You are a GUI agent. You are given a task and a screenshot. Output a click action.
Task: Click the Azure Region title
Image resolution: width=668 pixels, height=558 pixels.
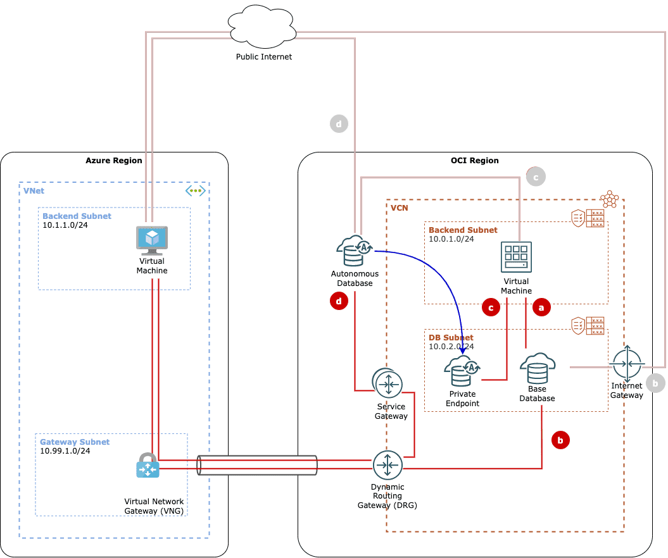pos(114,161)
